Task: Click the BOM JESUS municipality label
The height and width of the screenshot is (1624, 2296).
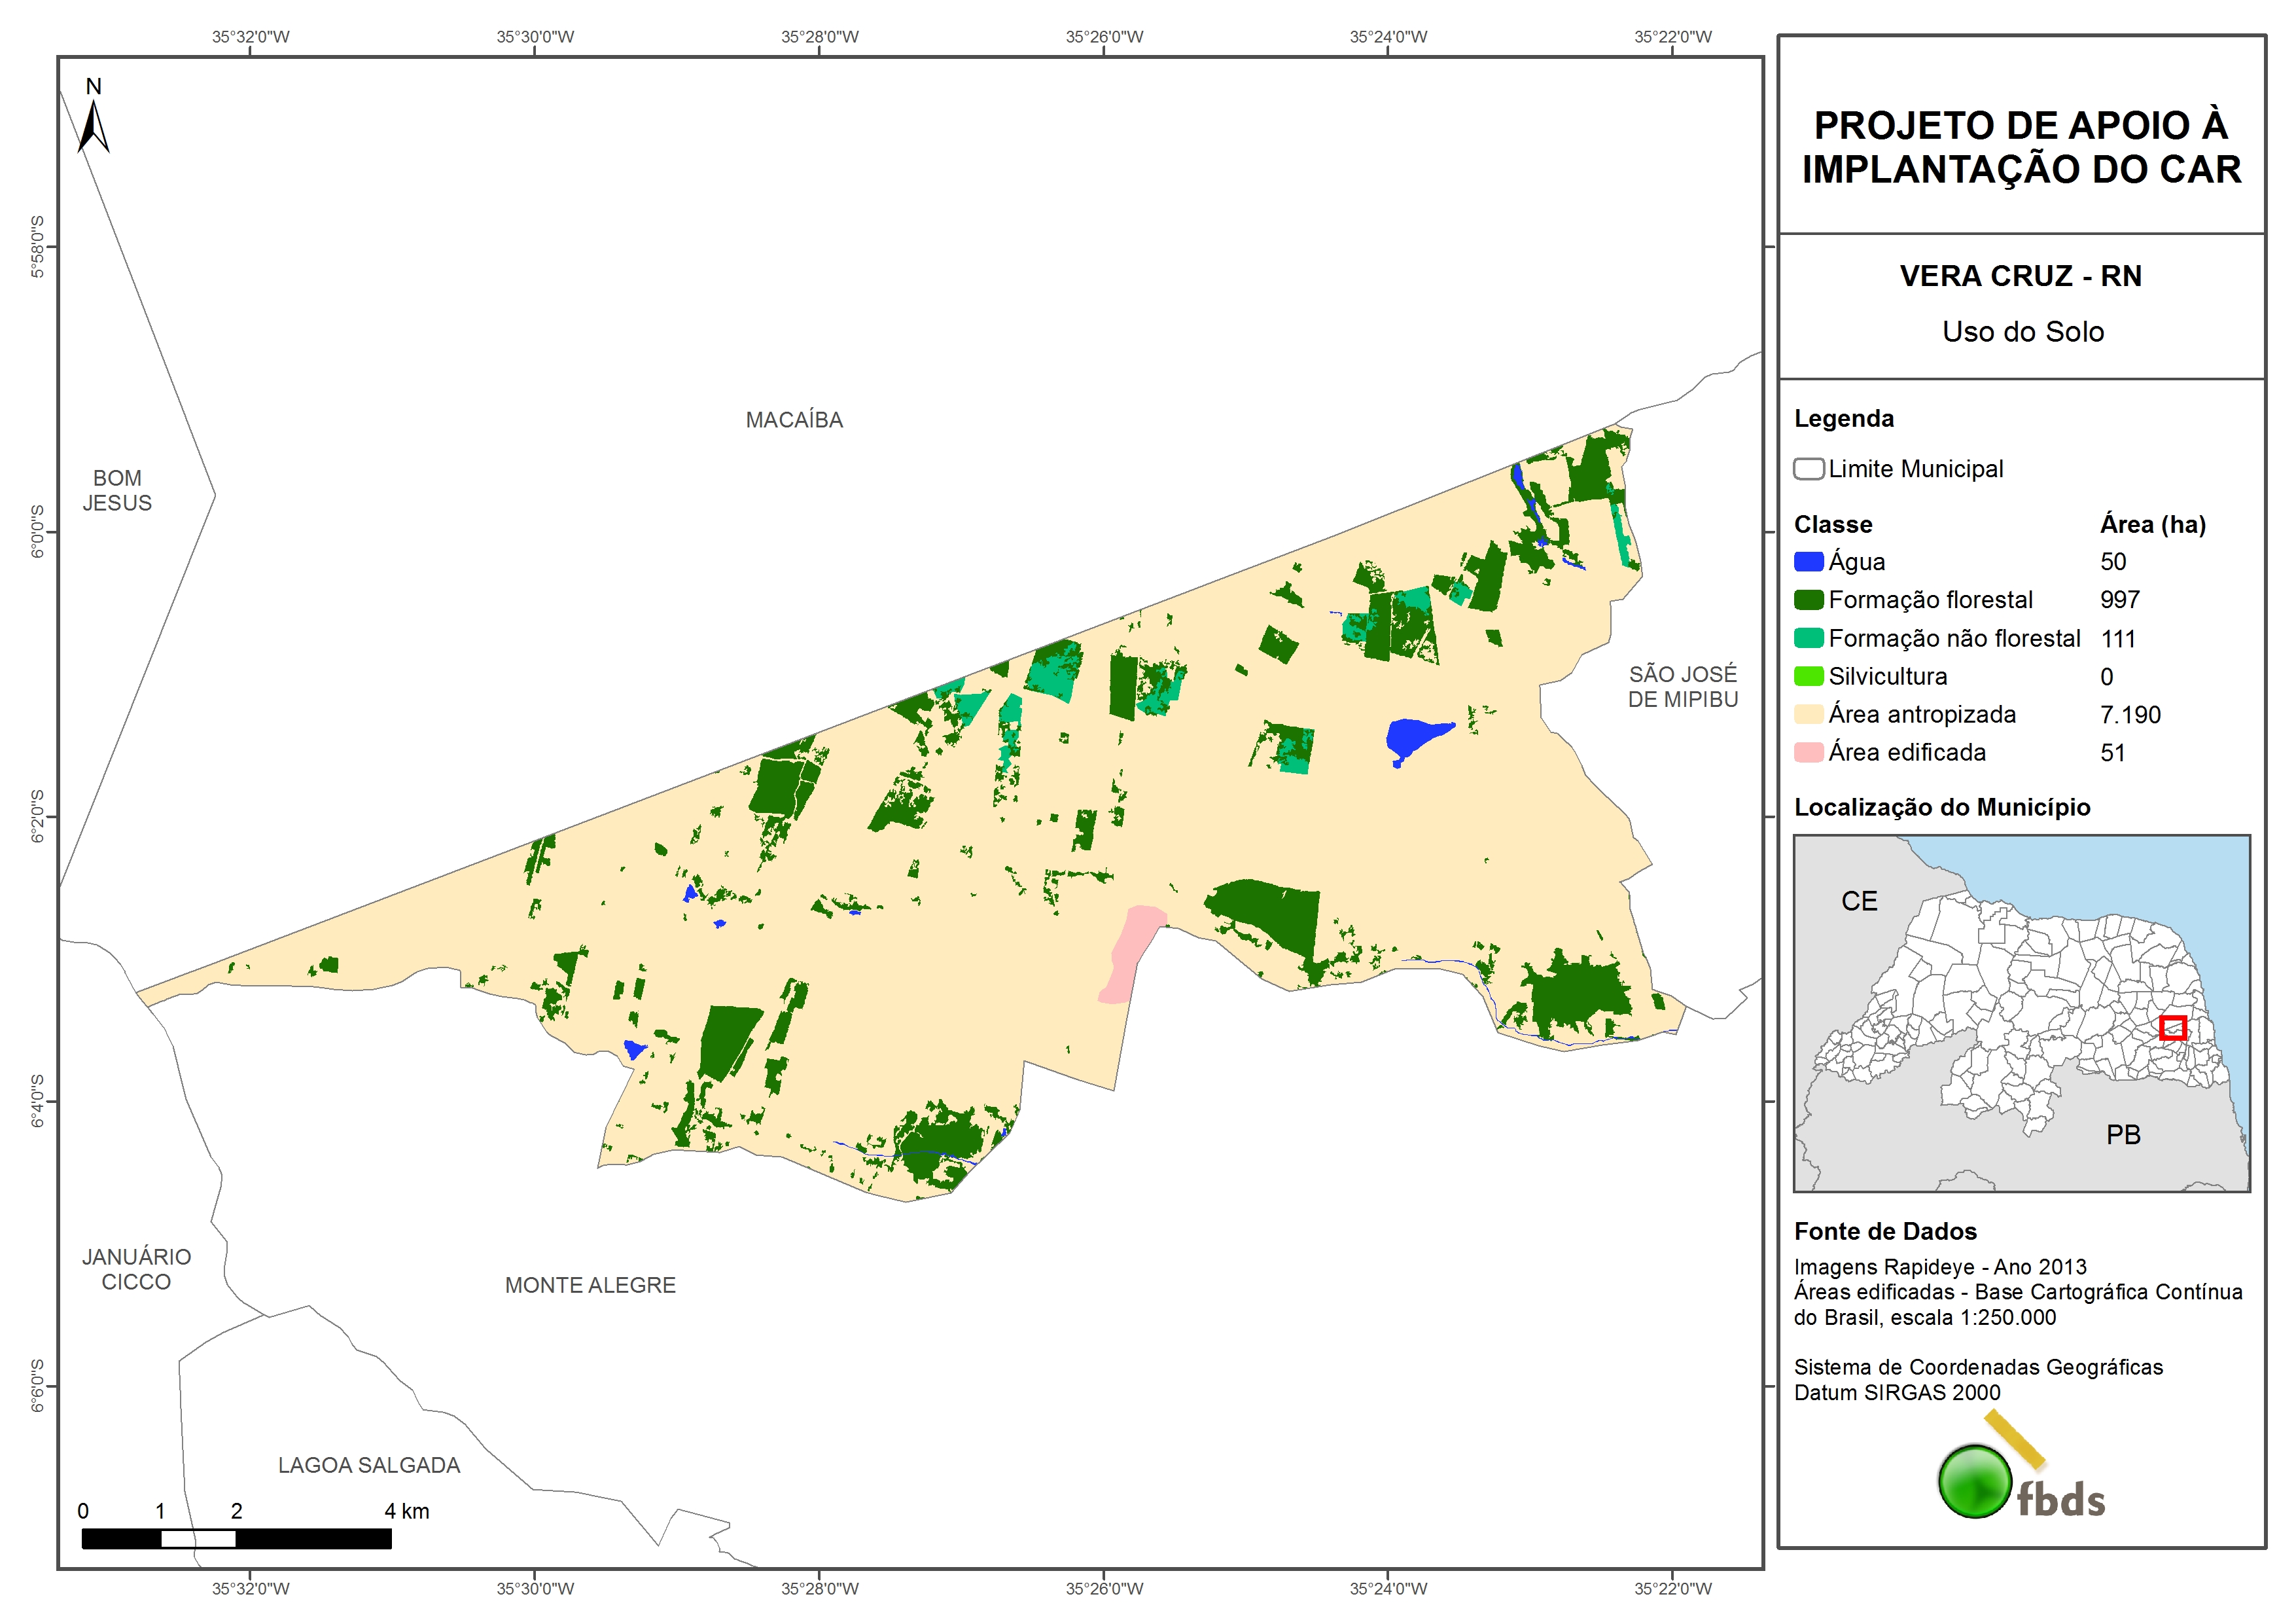Action: (117, 490)
